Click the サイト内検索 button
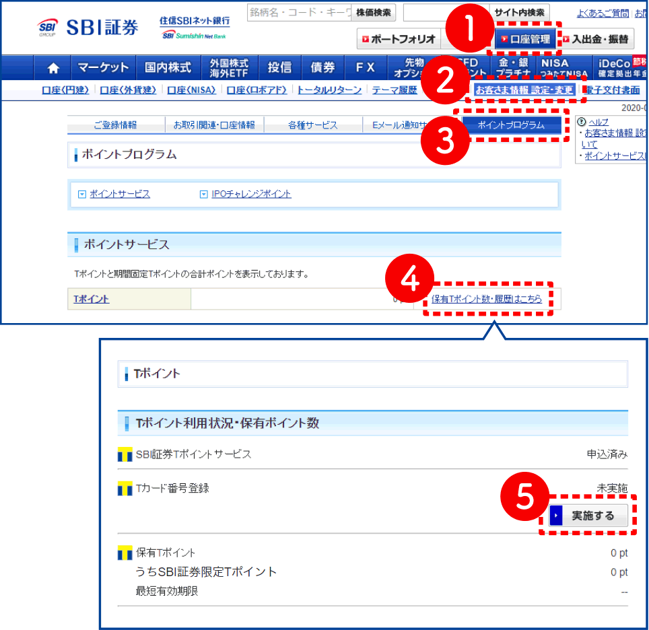This screenshot has height=630, width=649. click(x=520, y=12)
